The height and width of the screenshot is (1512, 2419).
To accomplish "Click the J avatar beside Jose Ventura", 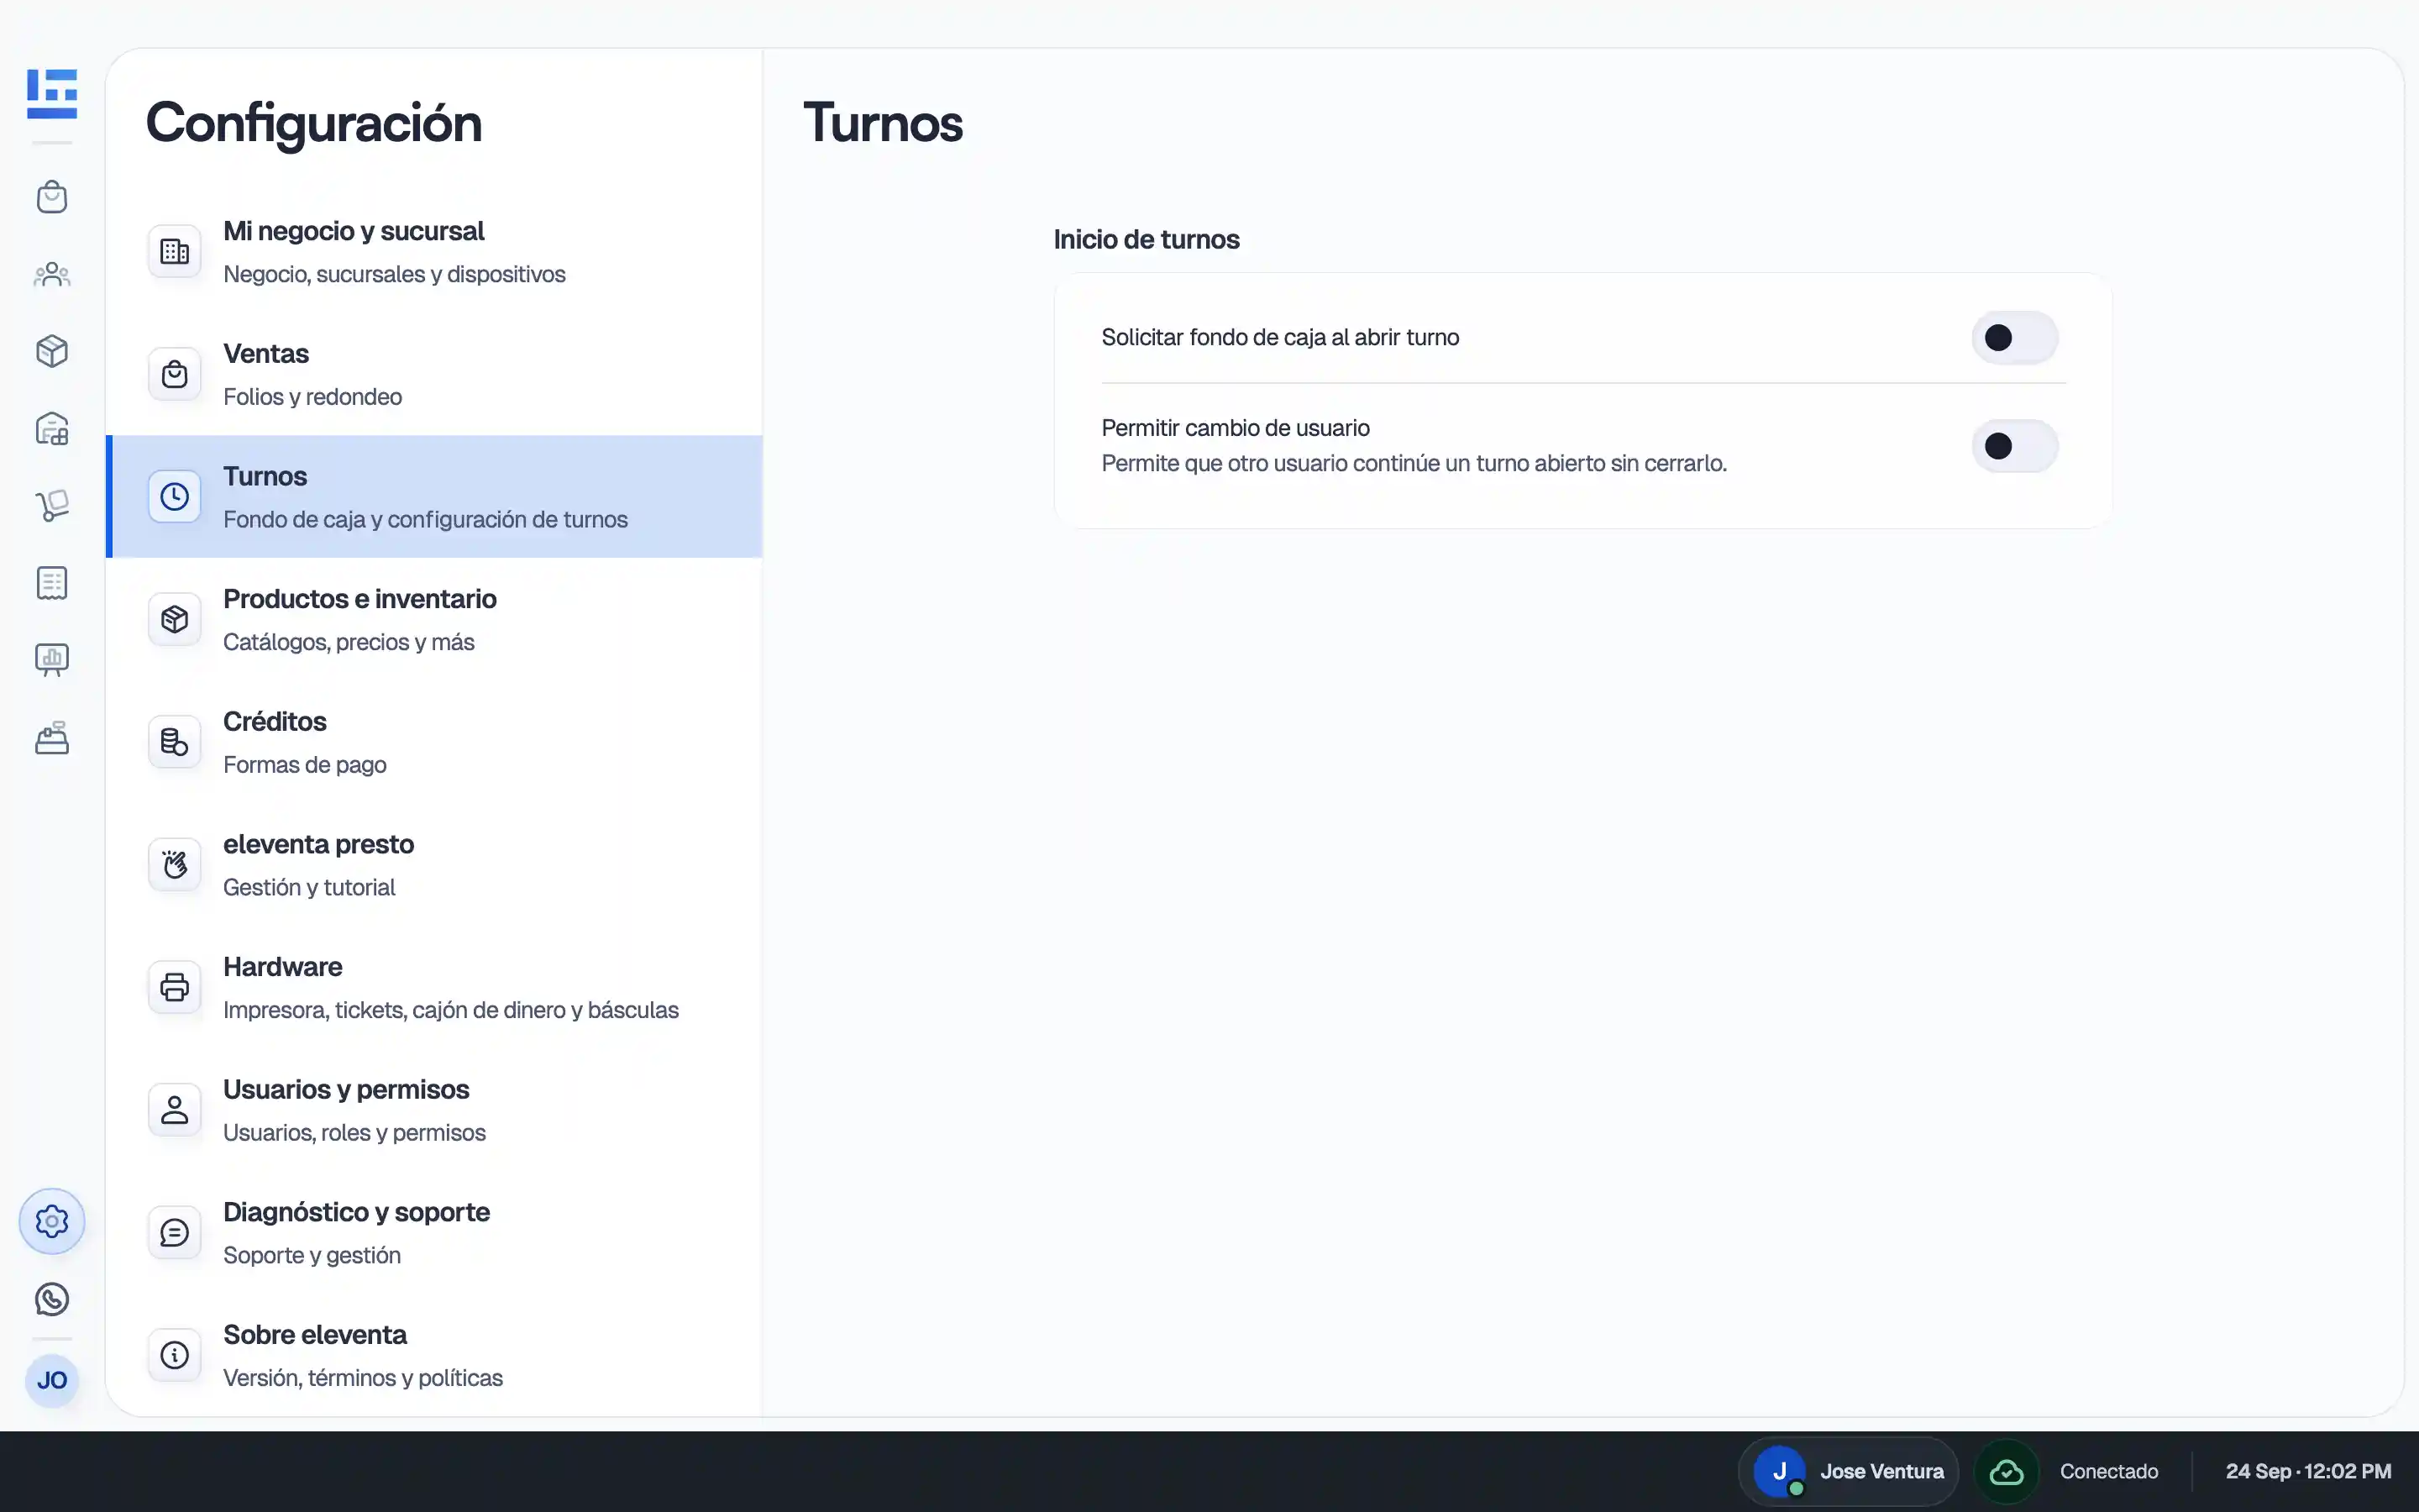I will pos(1779,1472).
